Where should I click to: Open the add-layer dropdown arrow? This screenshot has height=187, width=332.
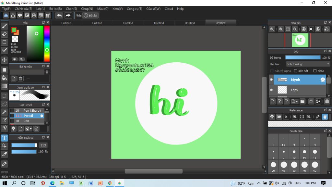(x=294, y=101)
